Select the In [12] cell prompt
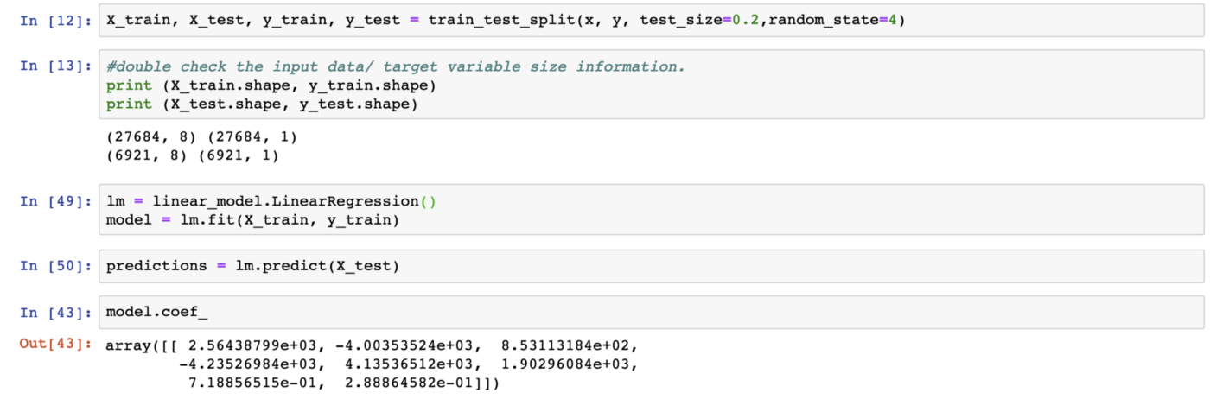The height and width of the screenshot is (399, 1210). coord(55,20)
